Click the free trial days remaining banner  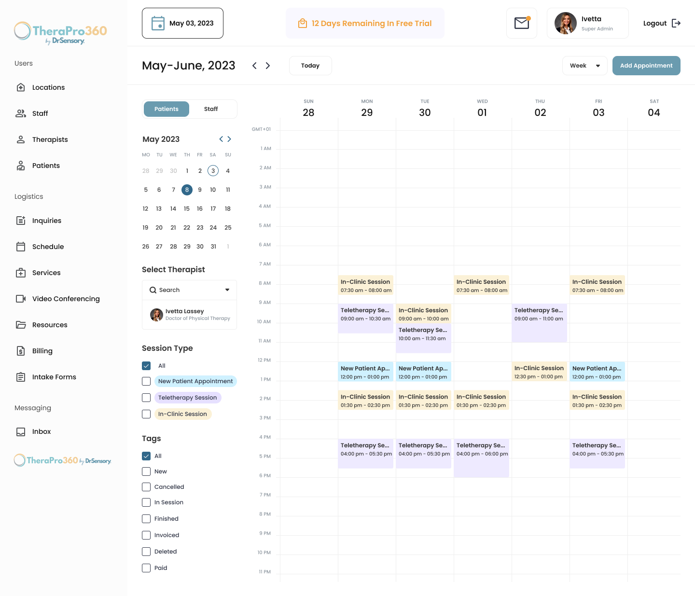coord(365,23)
